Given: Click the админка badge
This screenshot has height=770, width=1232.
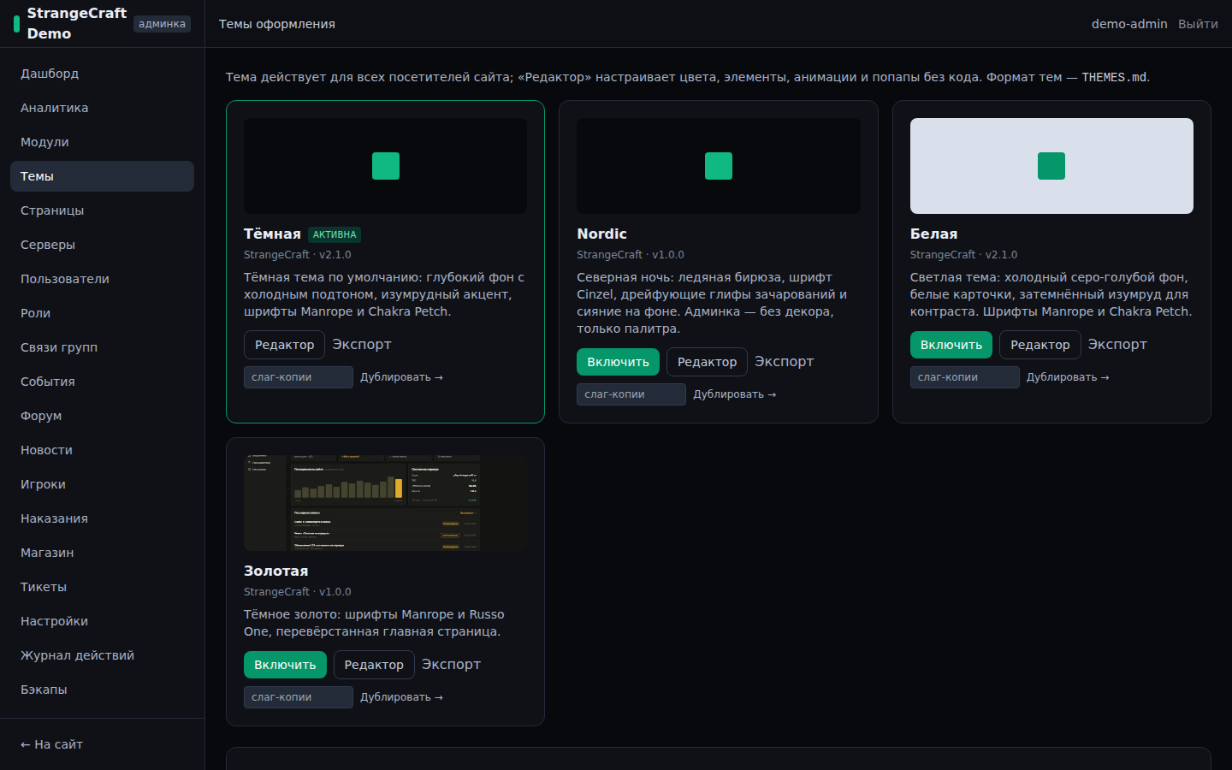Looking at the screenshot, I should coord(162,24).
